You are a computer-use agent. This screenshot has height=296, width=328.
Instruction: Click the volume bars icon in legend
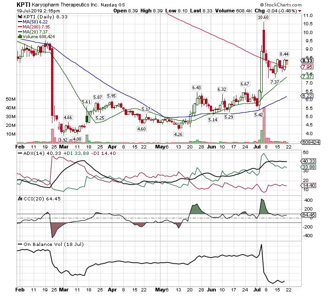click(x=20, y=37)
